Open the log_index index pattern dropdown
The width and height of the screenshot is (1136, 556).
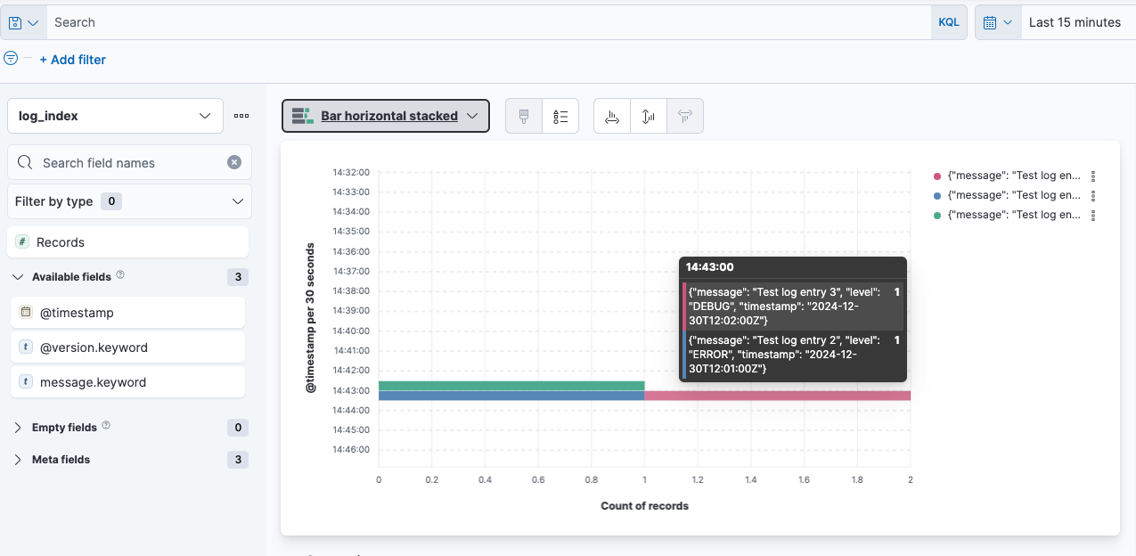[x=115, y=116]
